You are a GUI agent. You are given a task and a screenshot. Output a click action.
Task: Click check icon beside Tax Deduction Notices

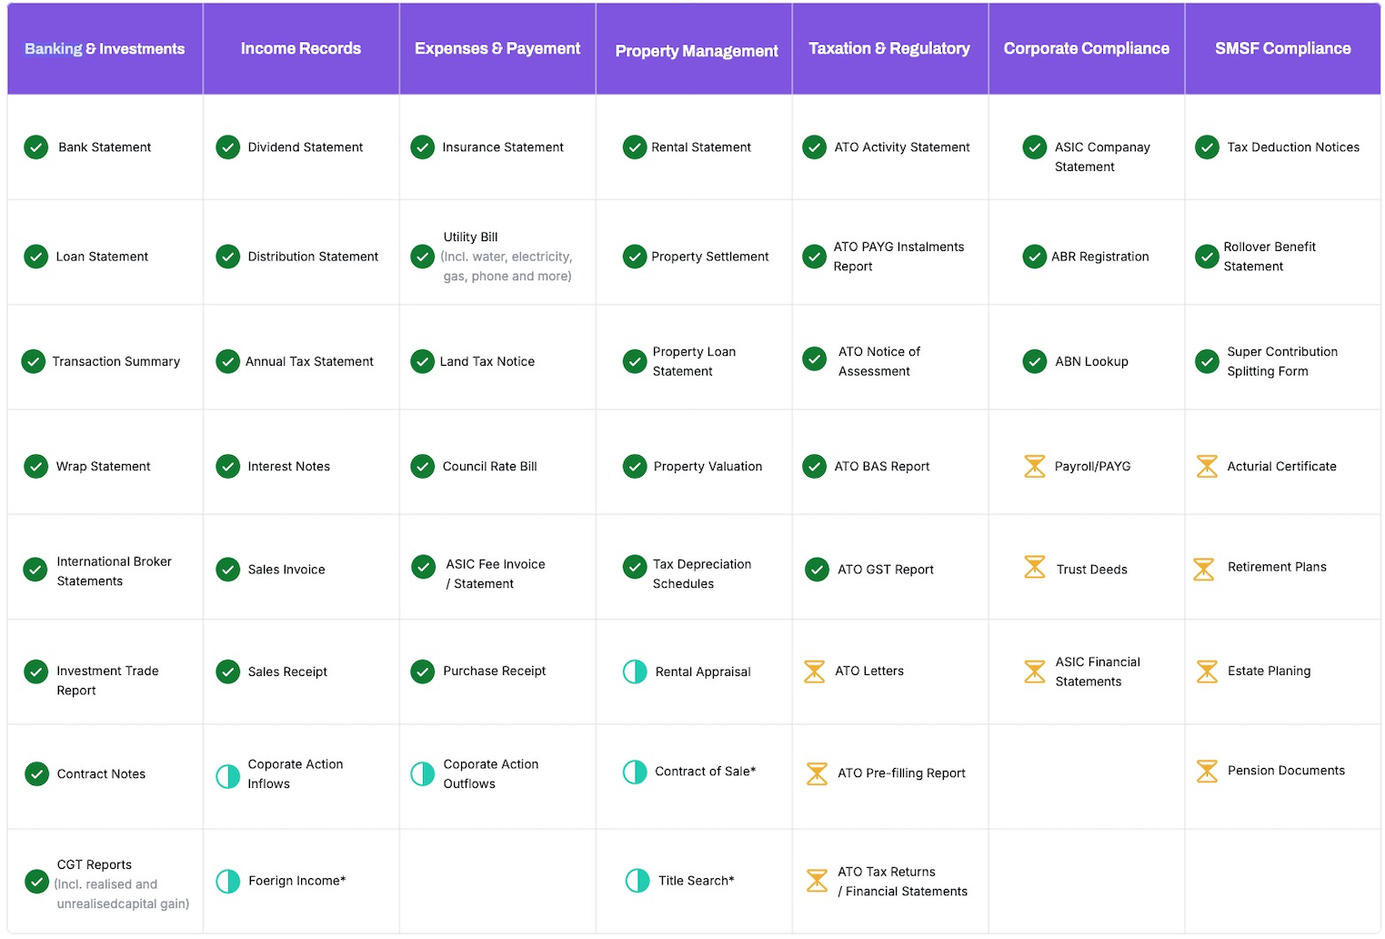click(x=1207, y=146)
